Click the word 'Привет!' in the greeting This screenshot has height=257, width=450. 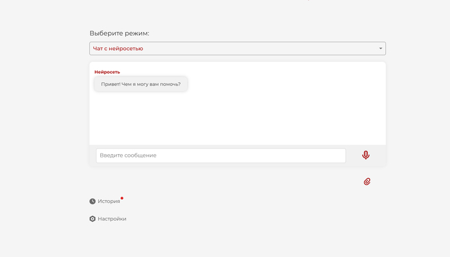111,84
